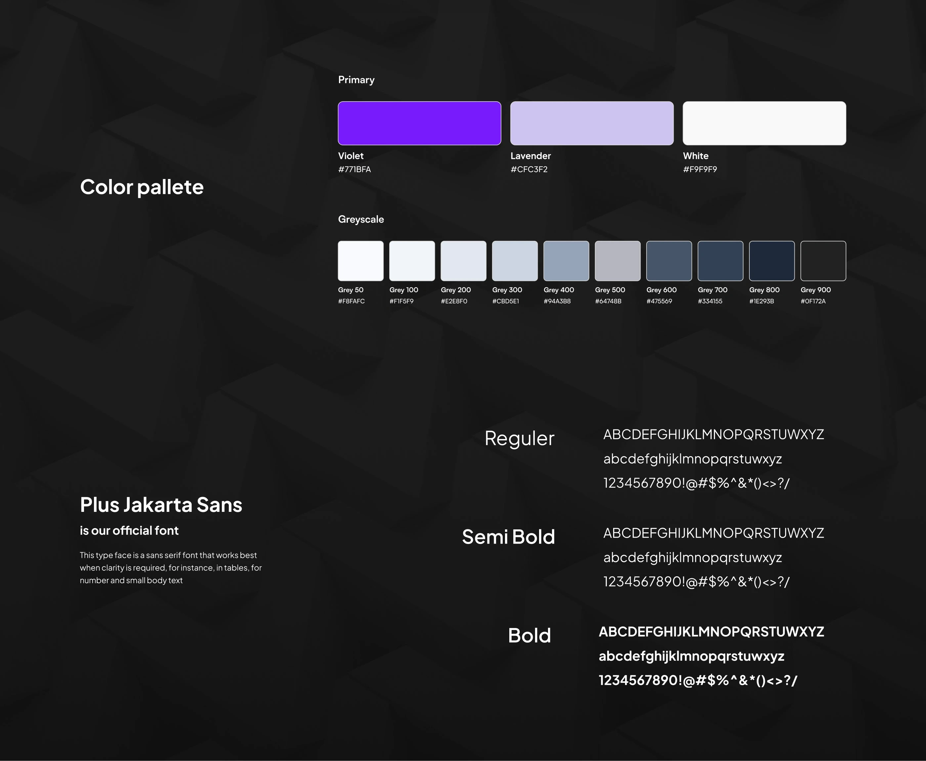
Task: Select the Violet color swatch
Action: click(419, 123)
